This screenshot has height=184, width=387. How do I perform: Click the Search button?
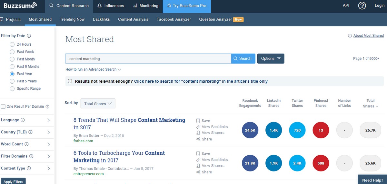click(x=243, y=59)
